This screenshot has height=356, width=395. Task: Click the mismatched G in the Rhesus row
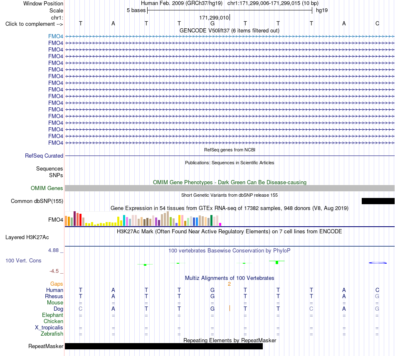(x=377, y=296)
